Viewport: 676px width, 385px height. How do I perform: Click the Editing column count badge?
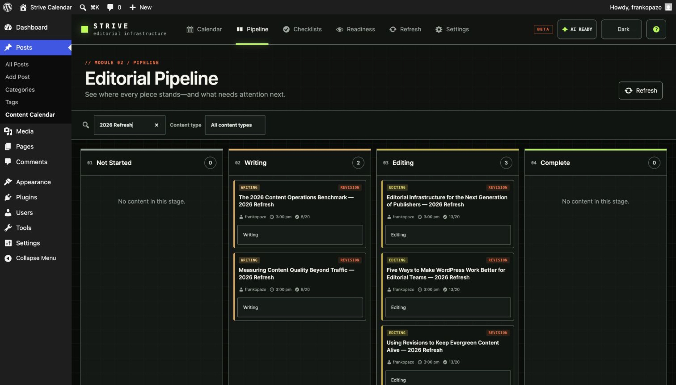click(506, 163)
